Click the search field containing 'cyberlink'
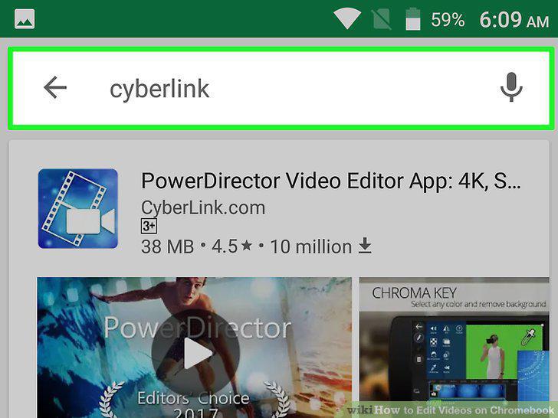558x418 pixels. click(x=281, y=88)
